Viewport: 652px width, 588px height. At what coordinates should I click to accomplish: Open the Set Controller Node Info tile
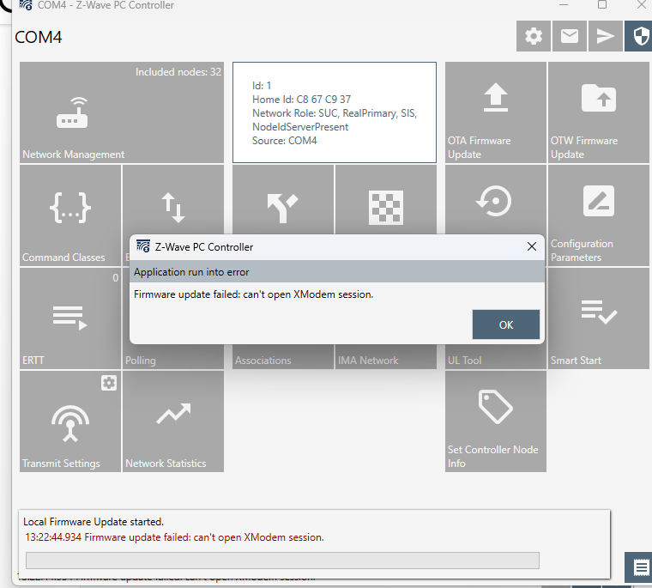495,421
